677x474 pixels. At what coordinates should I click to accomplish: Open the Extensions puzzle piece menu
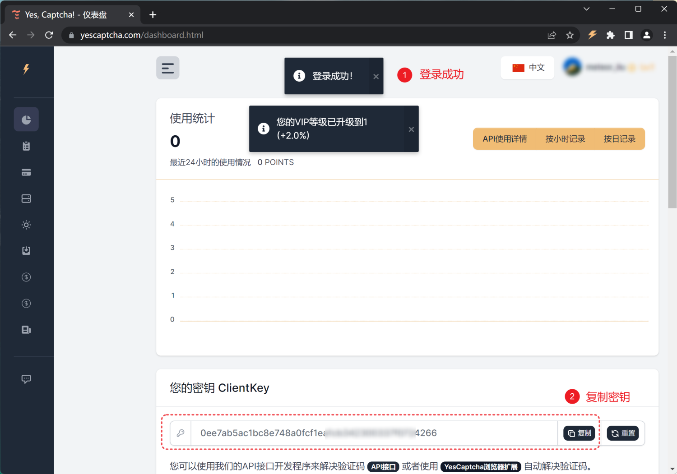[610, 35]
